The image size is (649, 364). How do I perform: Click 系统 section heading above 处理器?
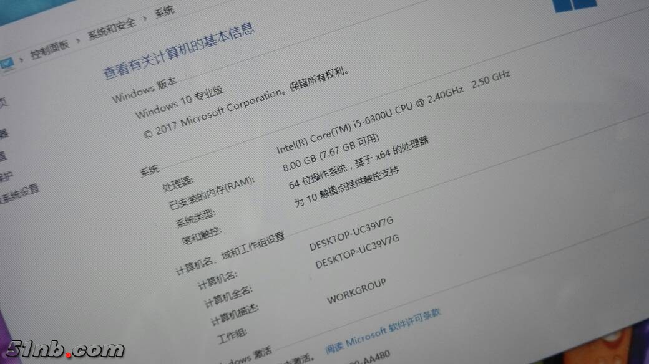coord(149,170)
